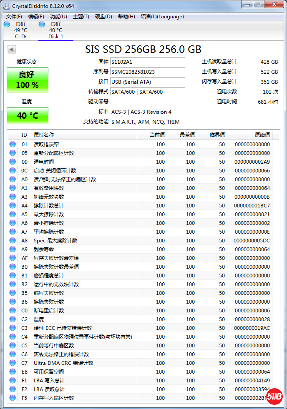This screenshot has width=287, height=409.
Task: Open the 功能(U) menu
Action: click(58, 17)
